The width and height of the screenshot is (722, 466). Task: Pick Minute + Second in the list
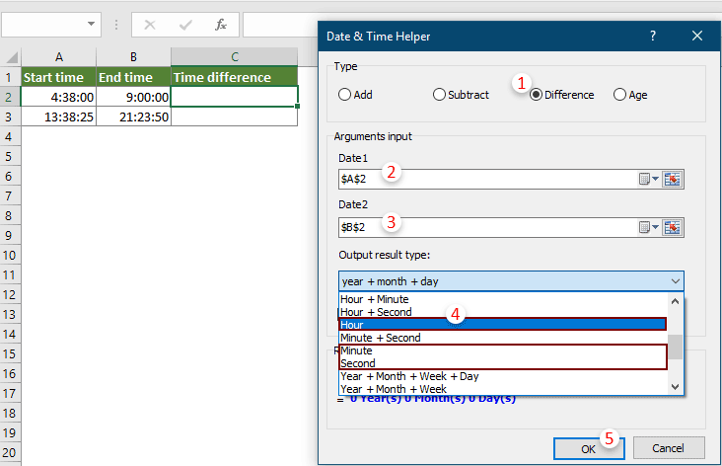coord(502,338)
